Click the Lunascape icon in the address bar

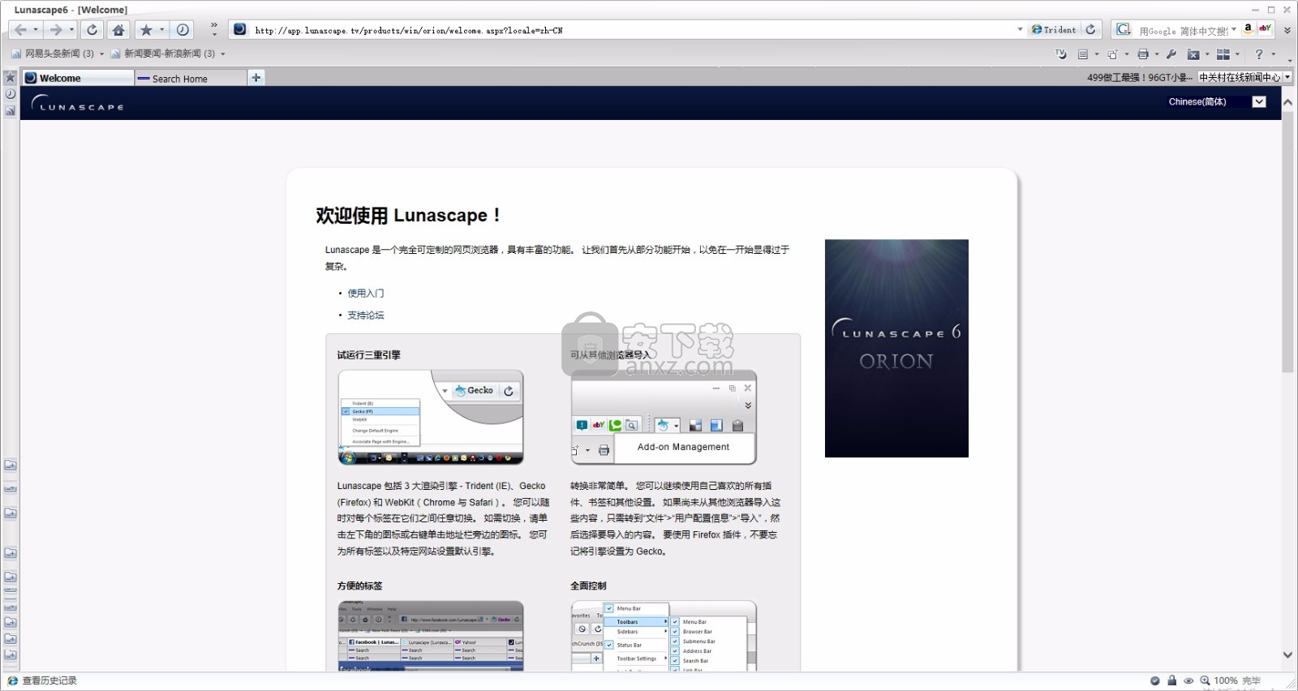240,29
